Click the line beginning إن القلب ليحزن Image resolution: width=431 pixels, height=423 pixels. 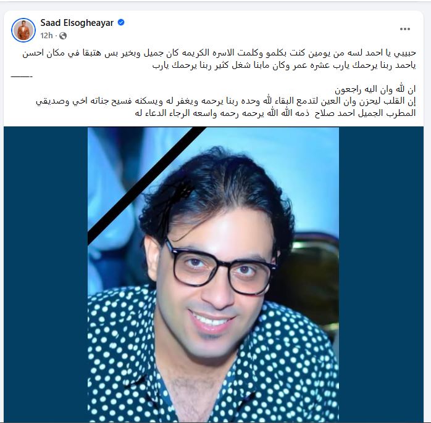point(225,101)
